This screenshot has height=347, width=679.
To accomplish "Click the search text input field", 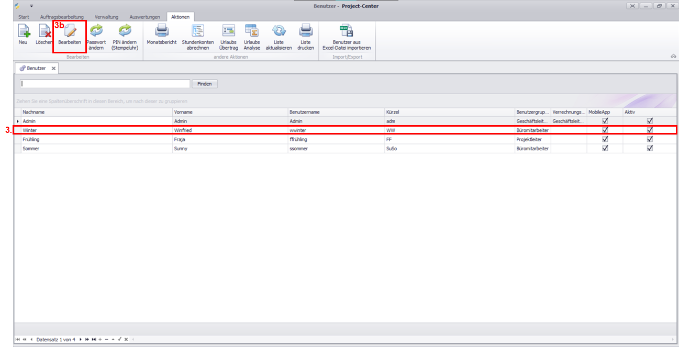I will click(105, 84).
